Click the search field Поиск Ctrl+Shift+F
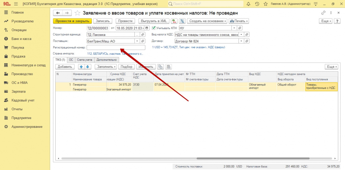The width and height of the screenshot is (345, 170). [x=206, y=4]
